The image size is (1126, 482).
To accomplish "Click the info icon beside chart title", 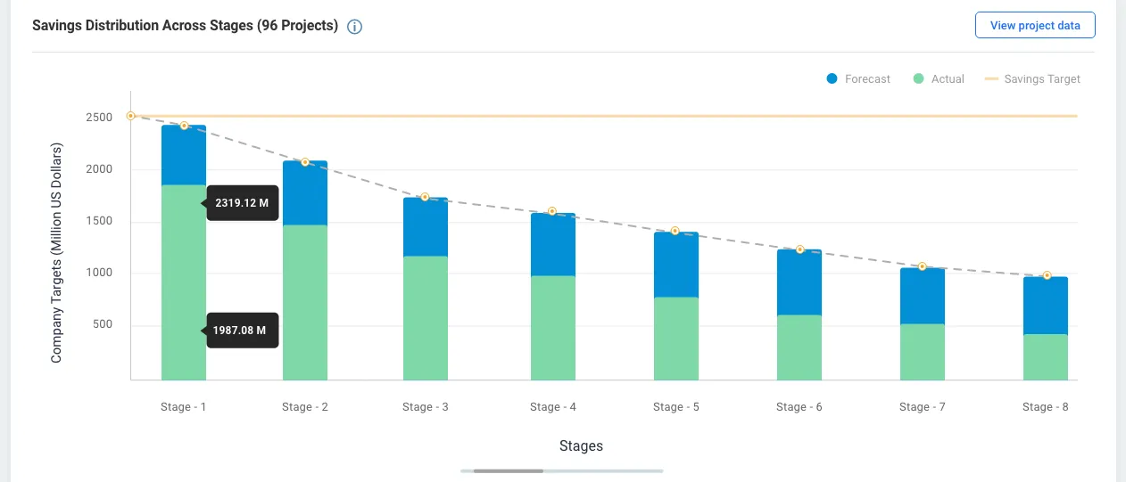I will [x=354, y=27].
